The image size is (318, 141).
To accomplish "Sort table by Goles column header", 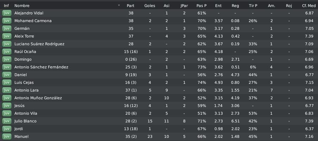I will click(150, 6).
